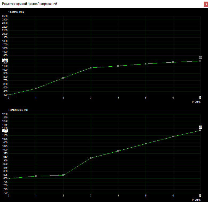Select voltage curve point at P-State 6

pyautogui.click(x=173, y=136)
